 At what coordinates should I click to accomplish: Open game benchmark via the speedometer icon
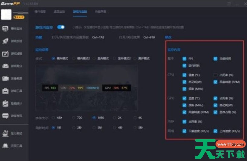[5, 66]
